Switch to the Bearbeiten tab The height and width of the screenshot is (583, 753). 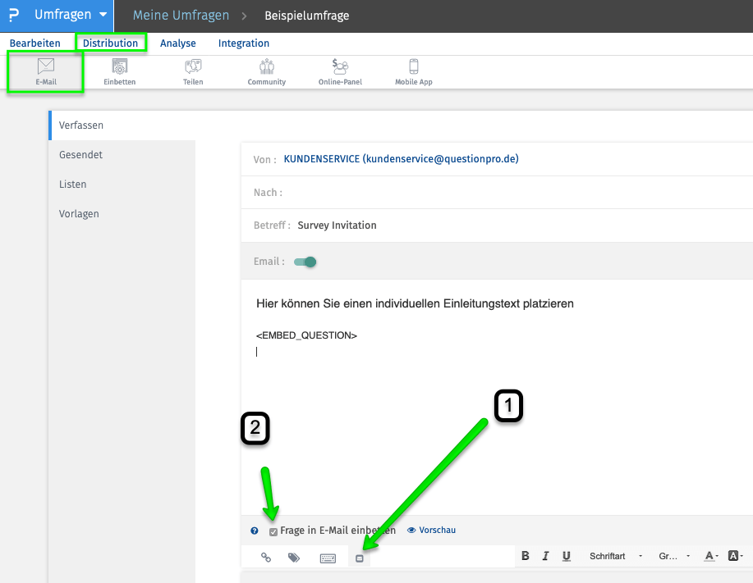point(35,43)
